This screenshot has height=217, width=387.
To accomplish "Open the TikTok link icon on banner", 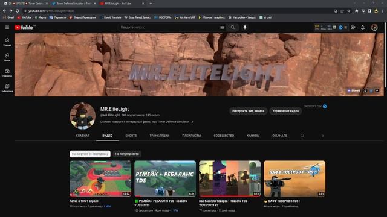I will 365,90.
